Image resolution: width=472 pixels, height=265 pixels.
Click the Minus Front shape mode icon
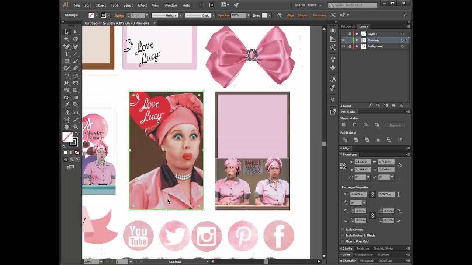pyautogui.click(x=355, y=125)
